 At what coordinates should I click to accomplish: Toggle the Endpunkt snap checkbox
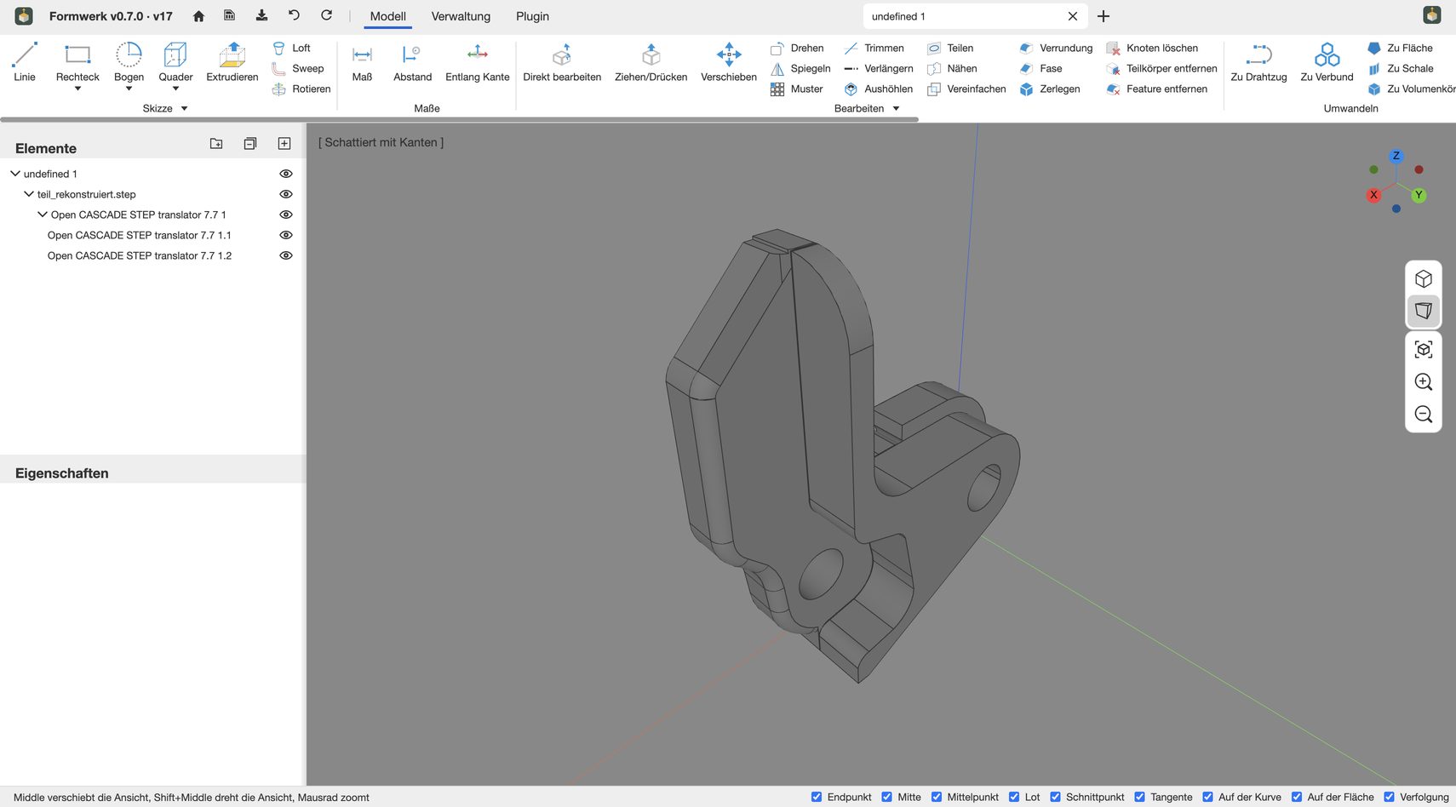tap(817, 797)
